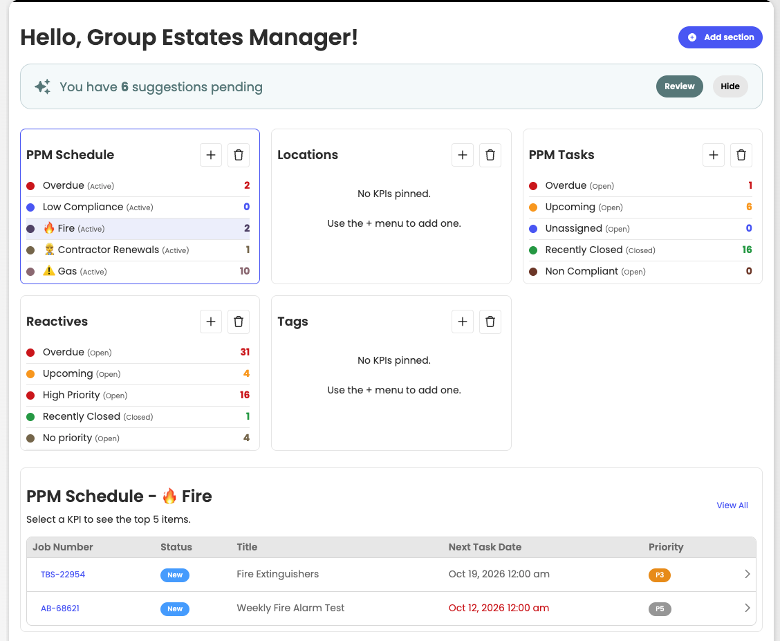Add a KPI to the Locations card

462,155
